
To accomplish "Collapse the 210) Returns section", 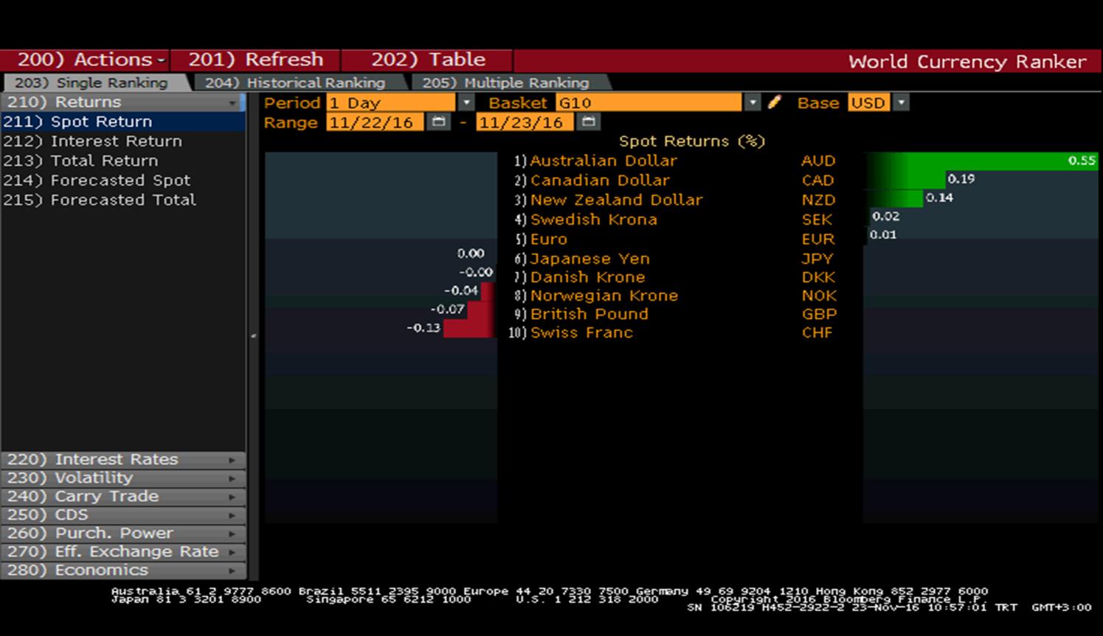I will (122, 102).
